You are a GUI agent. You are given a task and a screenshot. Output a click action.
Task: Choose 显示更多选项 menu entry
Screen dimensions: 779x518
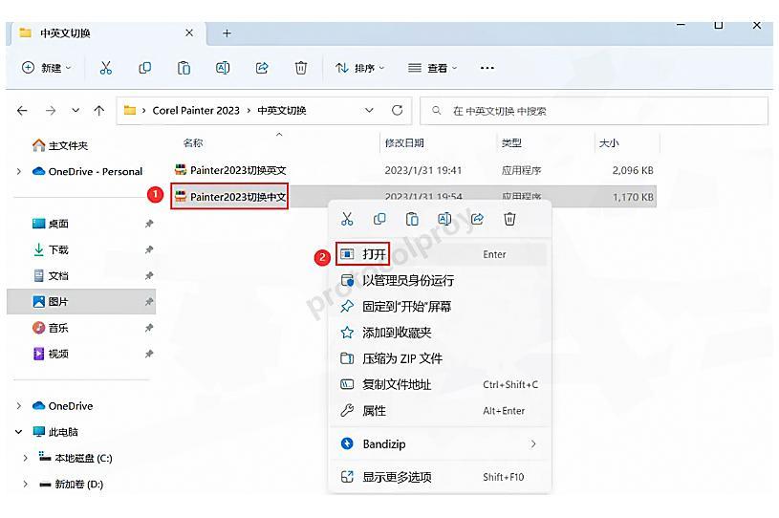(441, 477)
